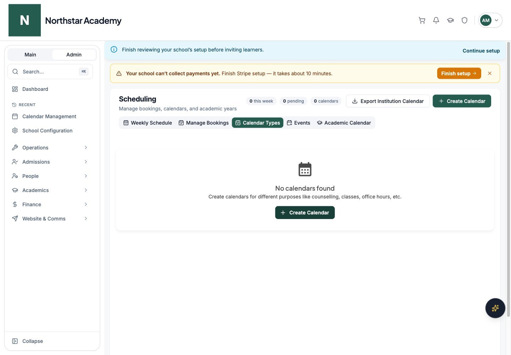
Task: Open notifications bell icon
Action: coord(436,20)
